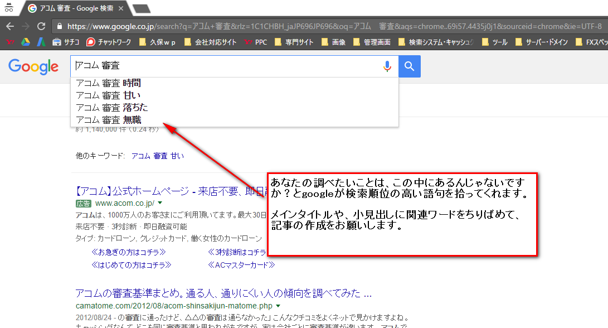This screenshot has width=608, height=328.
Task: Click the www.acom.co.jp/ ad URL text
Action: 124,203
